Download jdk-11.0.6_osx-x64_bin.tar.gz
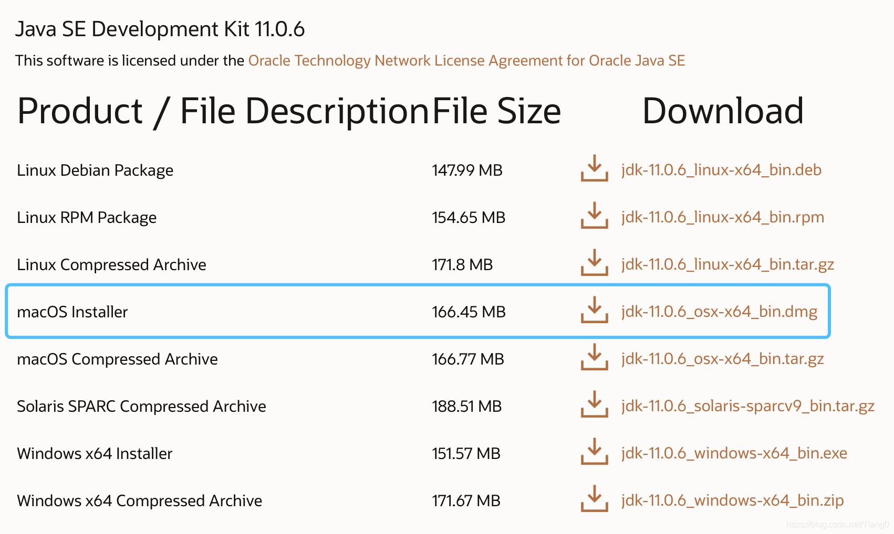 point(722,359)
